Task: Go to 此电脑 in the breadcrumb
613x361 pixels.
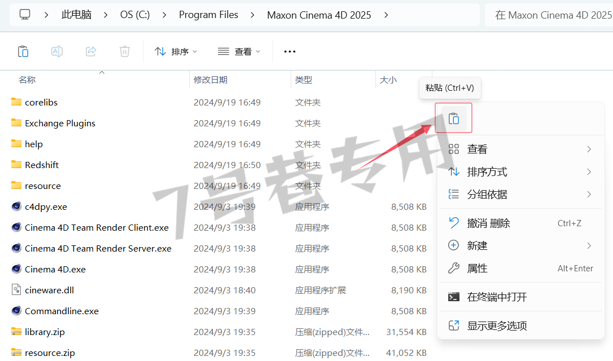Action: 76,15
